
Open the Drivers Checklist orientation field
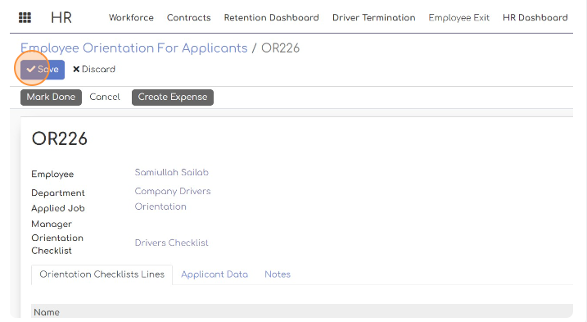click(x=171, y=243)
